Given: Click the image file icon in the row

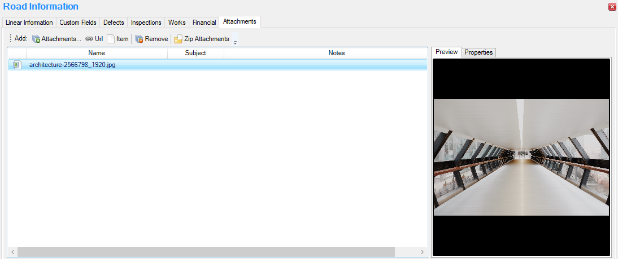Looking at the screenshot, I should (x=16, y=65).
